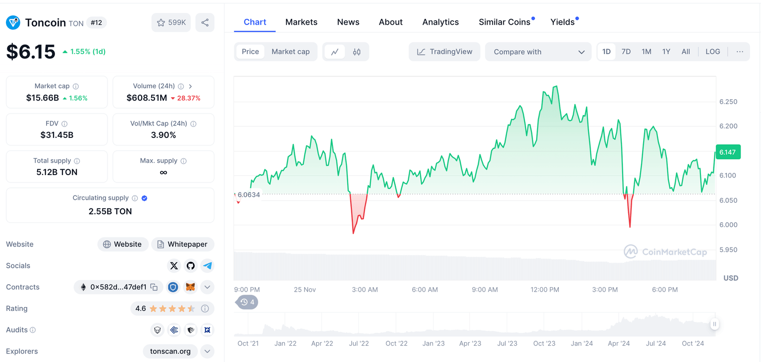This screenshot has height=362, width=761.
Task: Open chart in TradingView
Action: pyautogui.click(x=444, y=52)
